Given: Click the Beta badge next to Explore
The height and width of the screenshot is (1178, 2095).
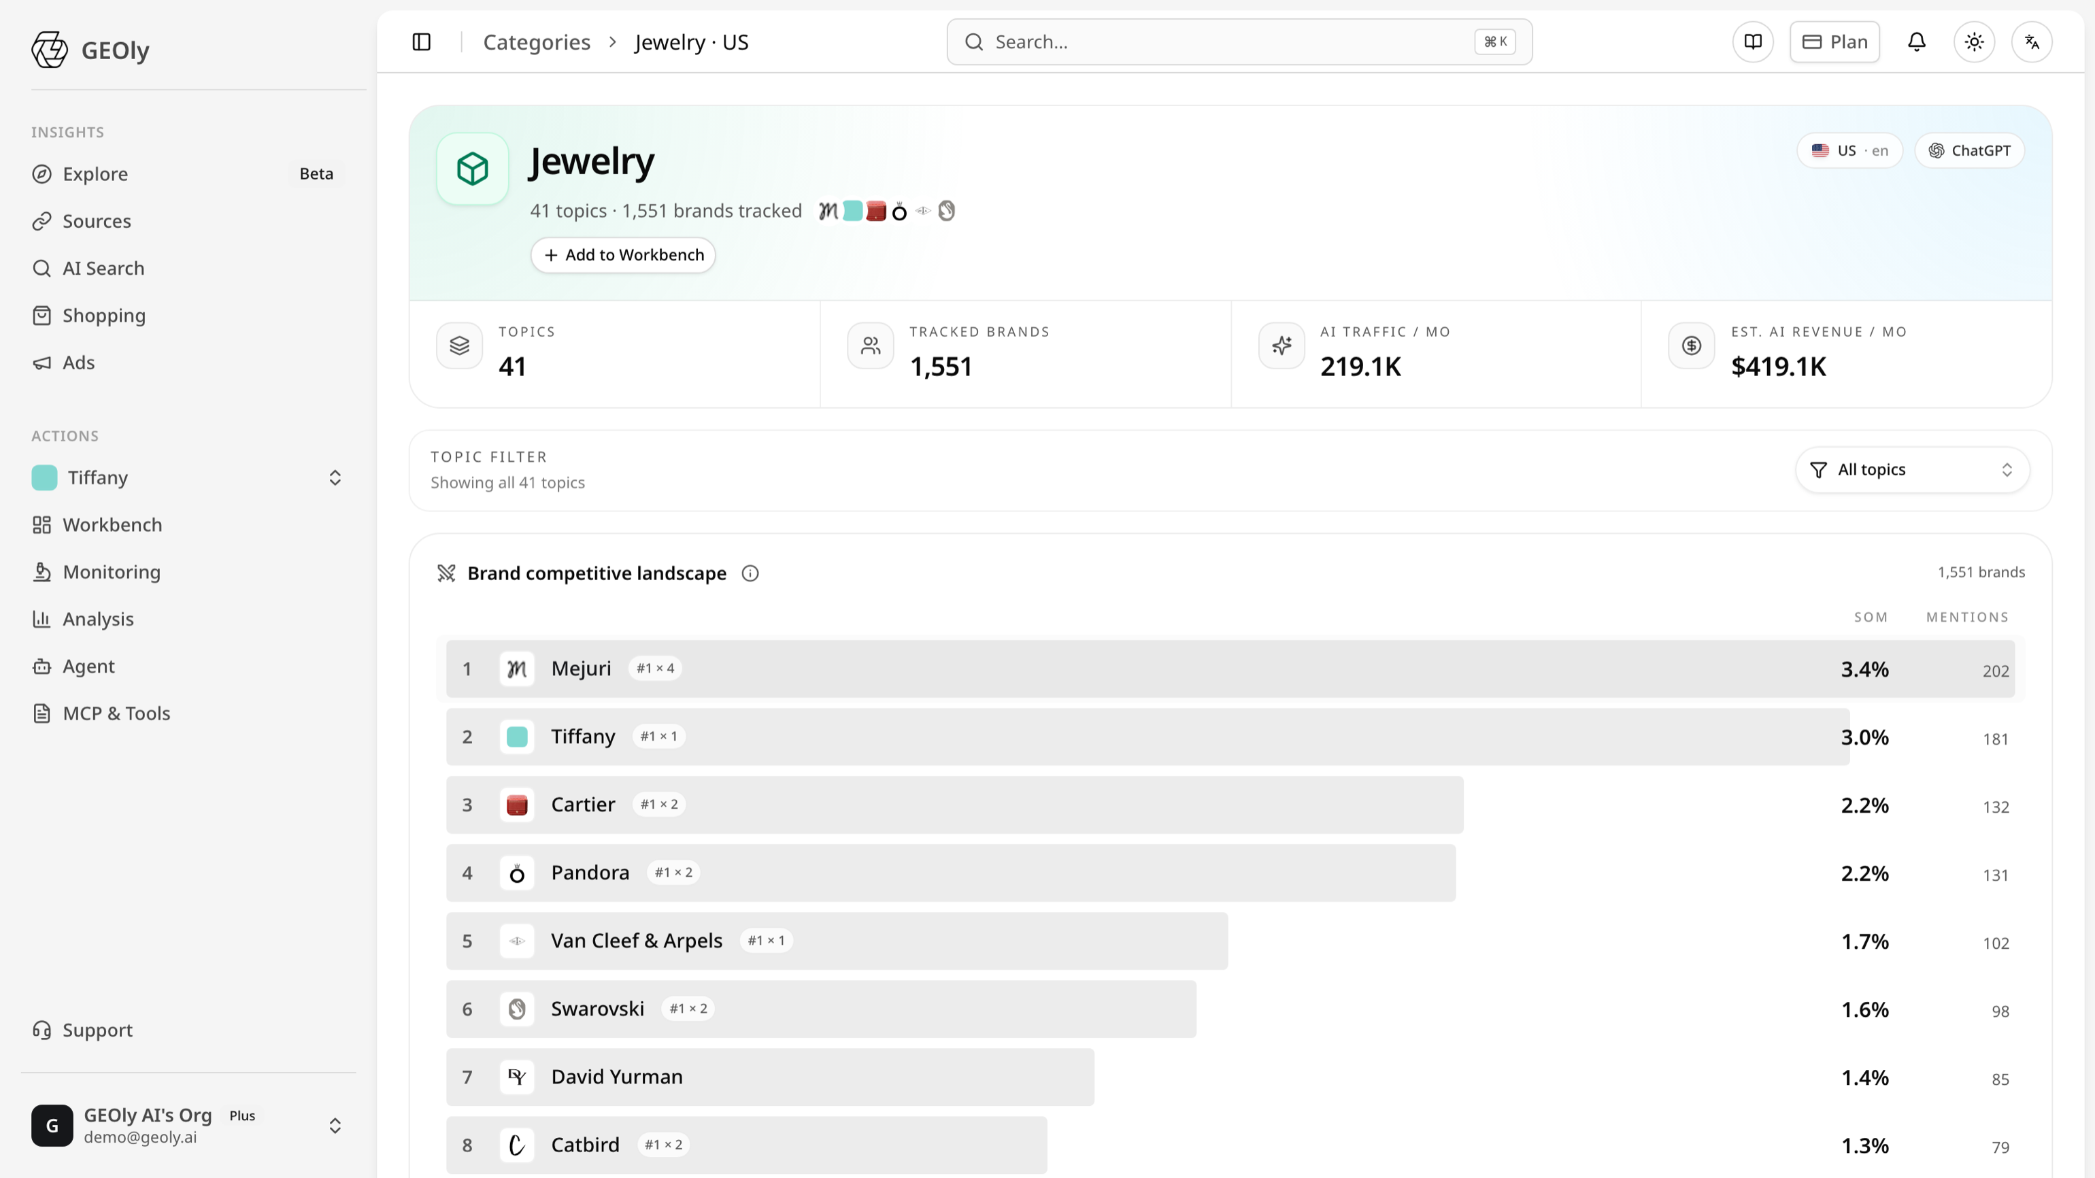Looking at the screenshot, I should click(x=316, y=174).
